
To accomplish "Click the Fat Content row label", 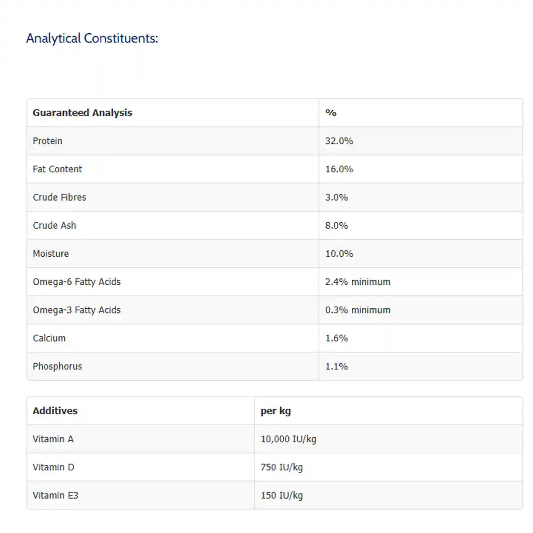I will point(57,169).
